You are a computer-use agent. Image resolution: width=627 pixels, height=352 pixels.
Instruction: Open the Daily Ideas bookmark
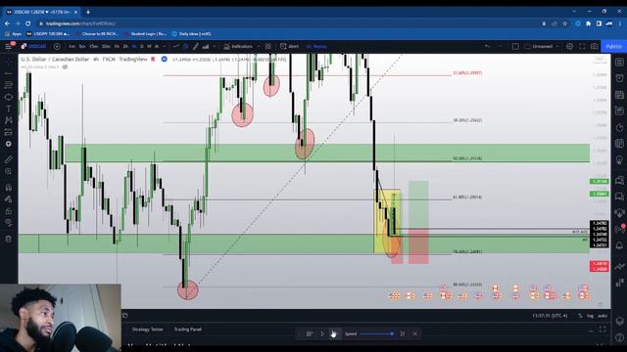point(192,34)
